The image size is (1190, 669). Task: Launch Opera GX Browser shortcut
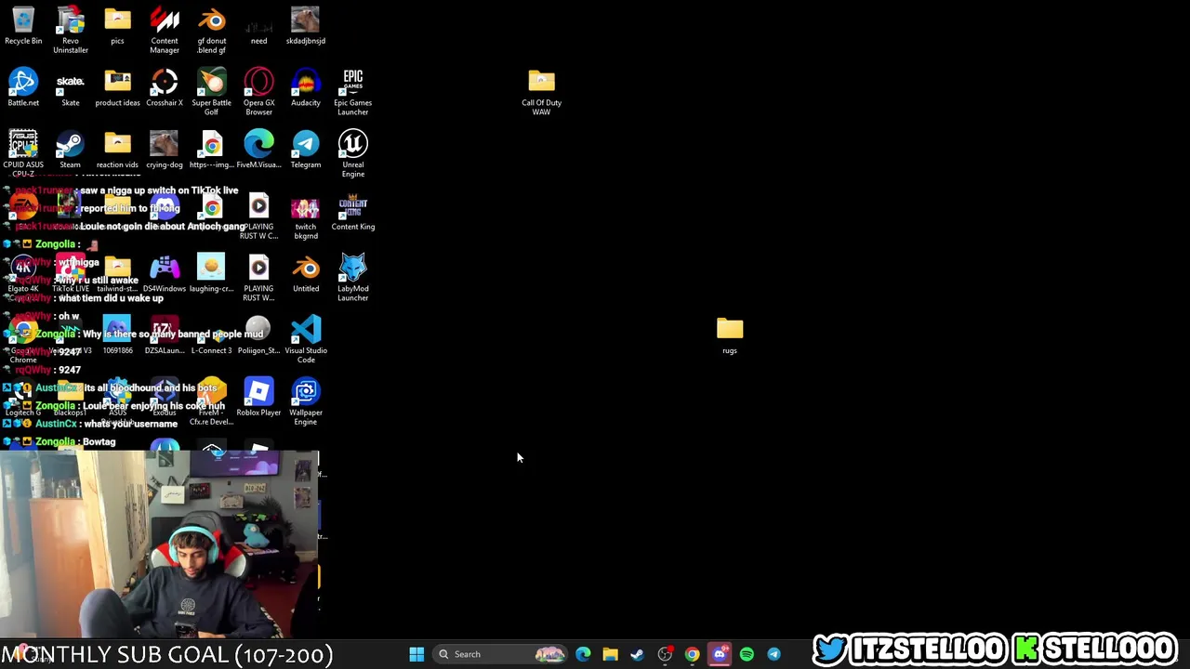(258, 92)
